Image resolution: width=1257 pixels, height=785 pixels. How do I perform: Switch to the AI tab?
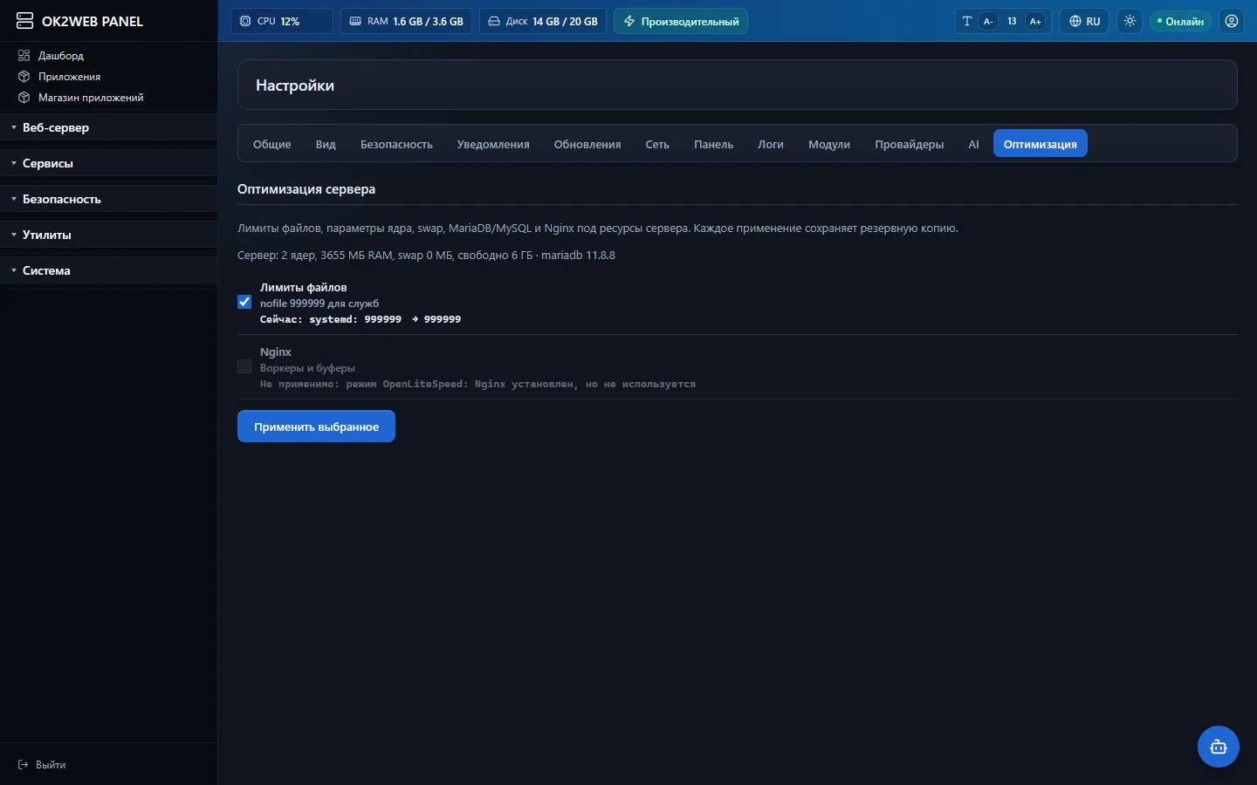973,144
